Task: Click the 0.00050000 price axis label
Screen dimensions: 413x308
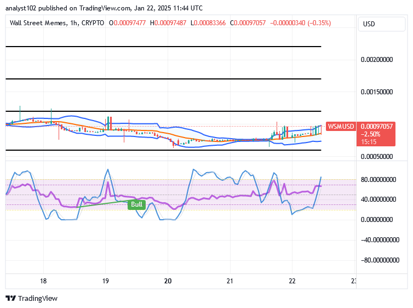Action: click(377, 157)
